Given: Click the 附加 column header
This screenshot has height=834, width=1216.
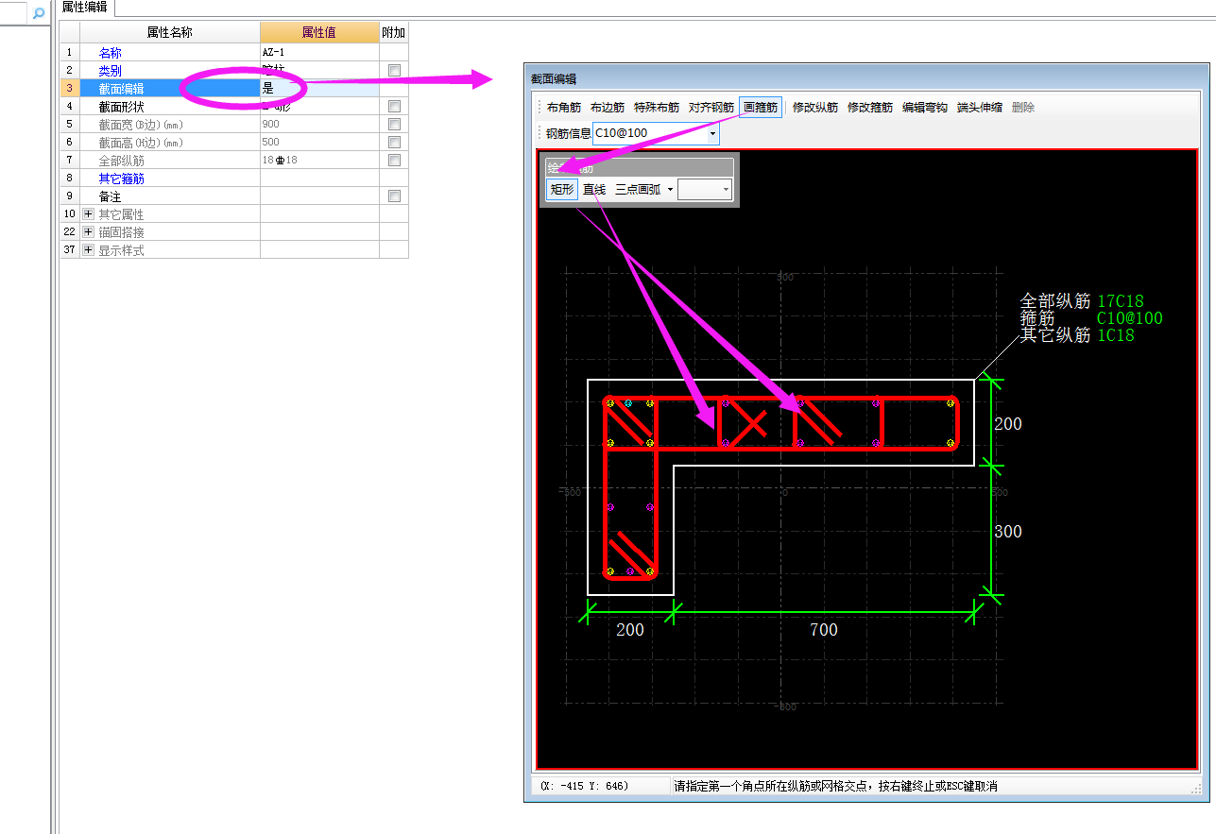Looking at the screenshot, I should (394, 33).
